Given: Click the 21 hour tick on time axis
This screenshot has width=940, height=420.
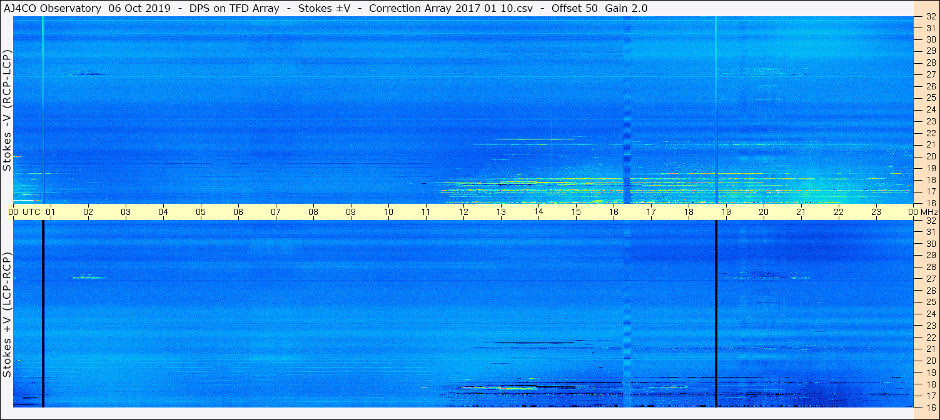Looking at the screenshot, I should pyautogui.click(x=801, y=212).
